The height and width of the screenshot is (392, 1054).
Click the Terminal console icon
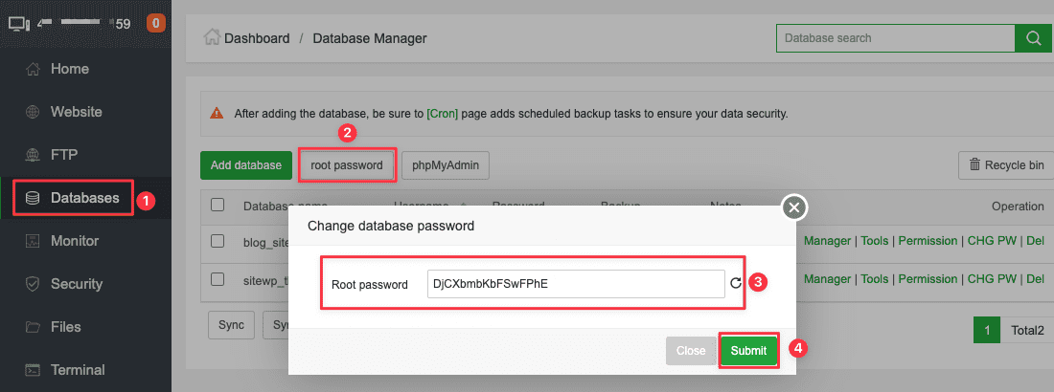[x=33, y=370]
